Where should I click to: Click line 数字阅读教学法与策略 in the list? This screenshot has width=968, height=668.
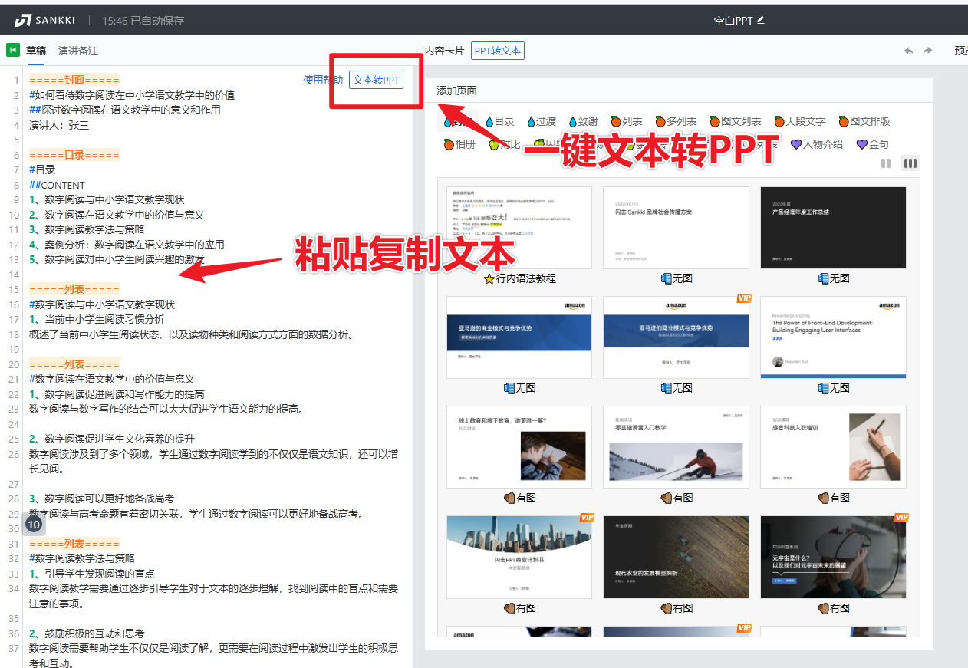pos(87,229)
